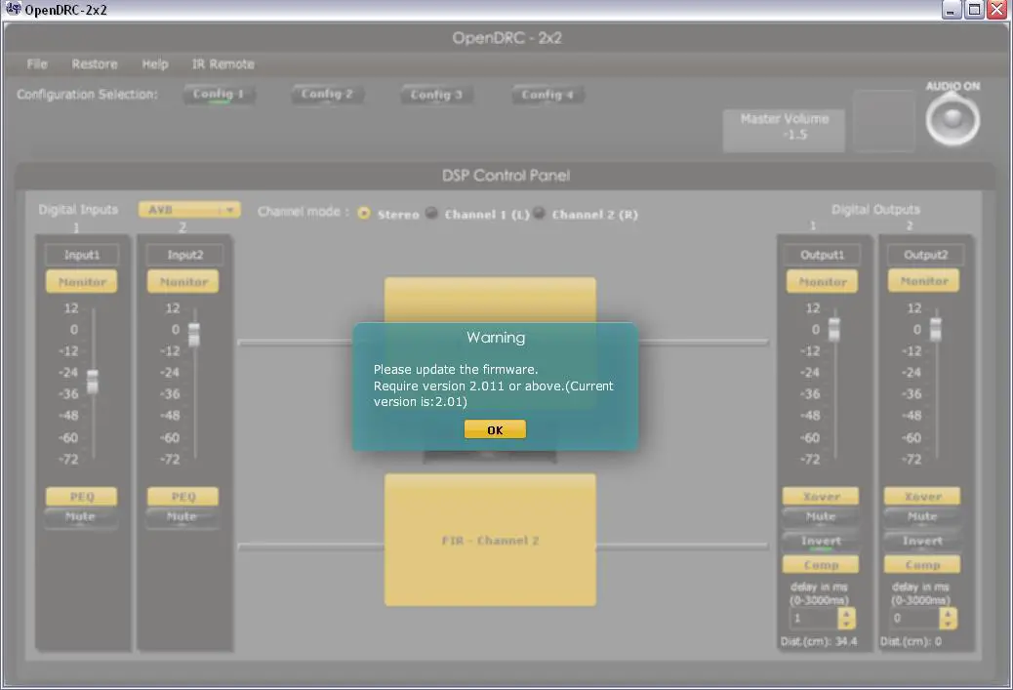
Task: Open the File menu
Action: 37,64
